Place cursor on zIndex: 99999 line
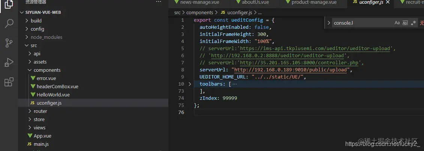424x151 pixels. [x=218, y=98]
